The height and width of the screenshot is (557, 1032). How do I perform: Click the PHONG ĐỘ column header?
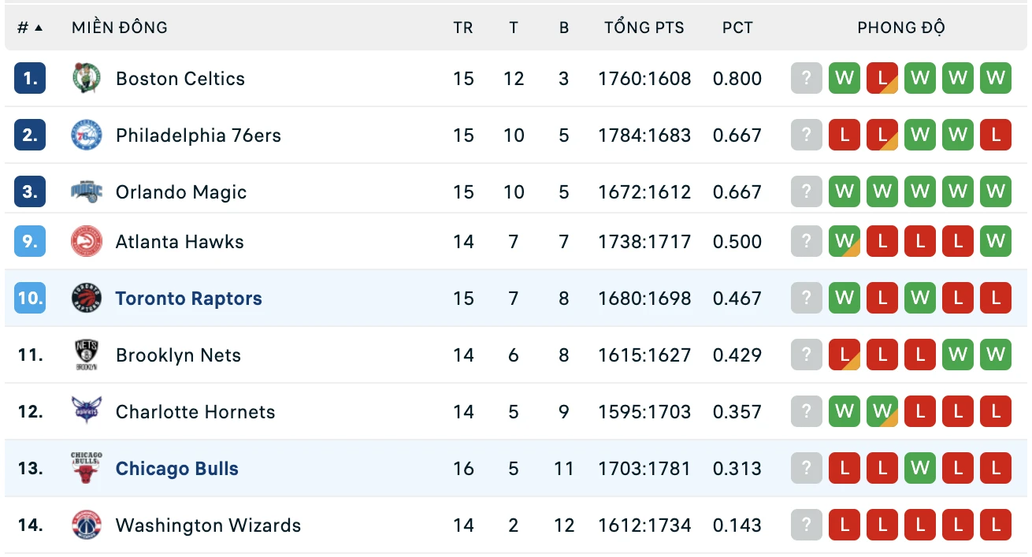[x=901, y=28]
